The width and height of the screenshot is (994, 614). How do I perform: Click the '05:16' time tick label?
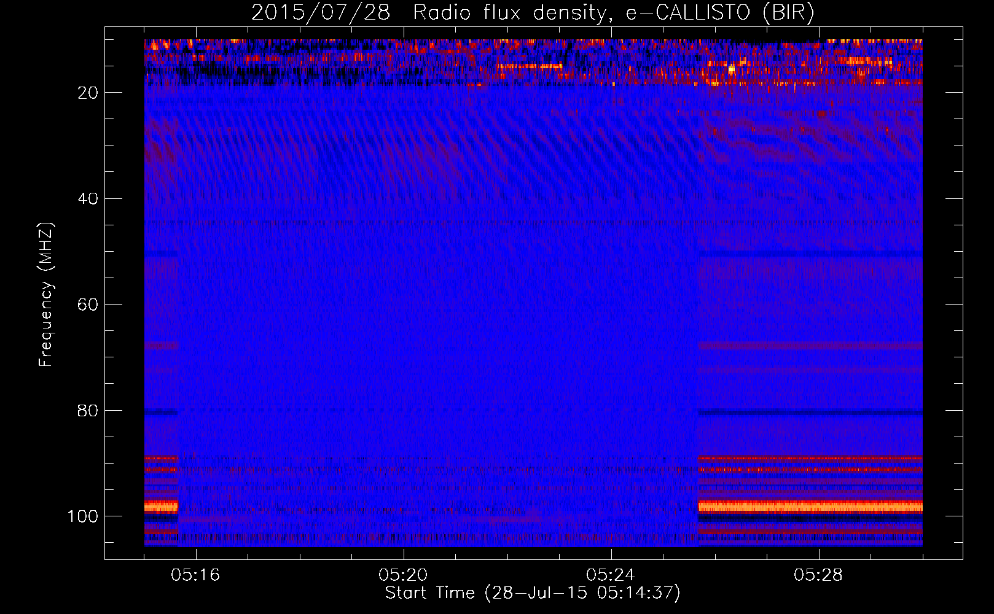point(195,575)
